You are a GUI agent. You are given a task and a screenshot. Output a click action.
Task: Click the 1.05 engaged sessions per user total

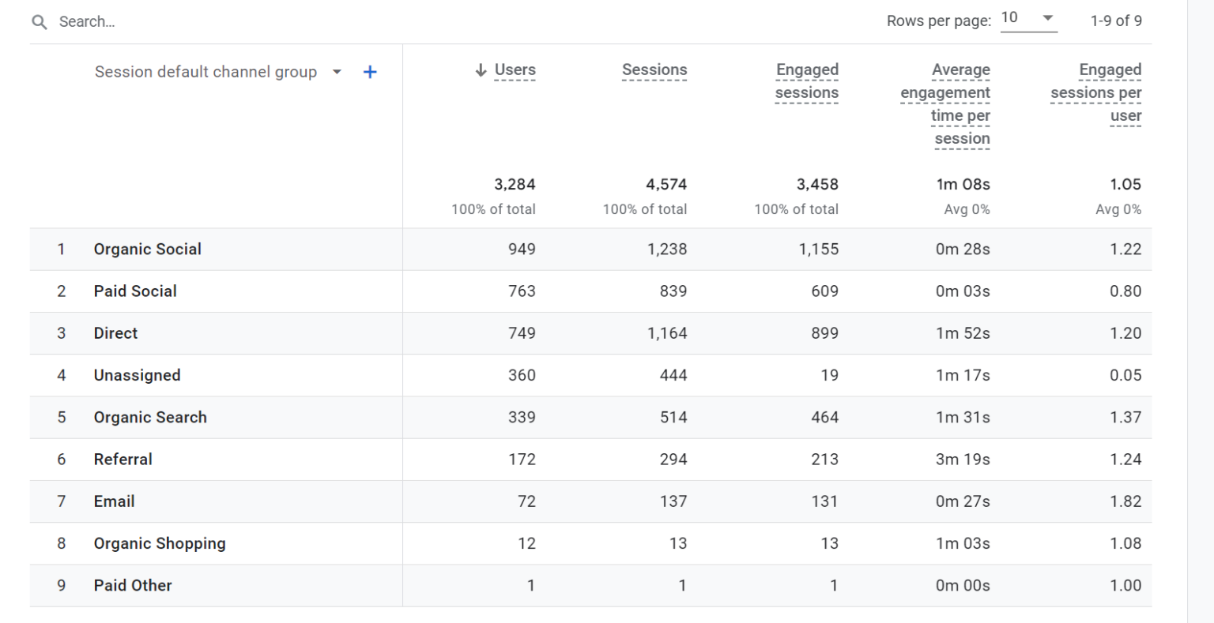[1125, 185]
